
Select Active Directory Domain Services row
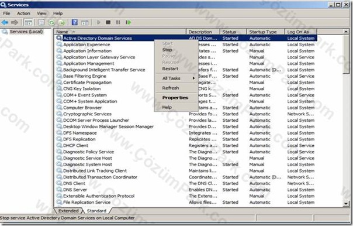pyautogui.click(x=185, y=38)
